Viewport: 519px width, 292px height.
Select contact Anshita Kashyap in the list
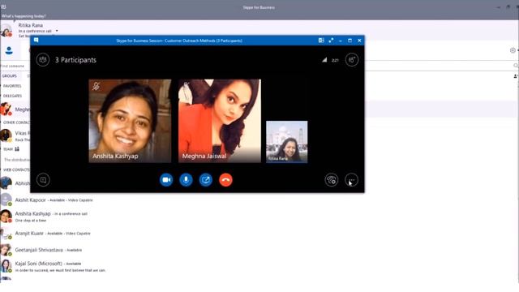point(51,217)
